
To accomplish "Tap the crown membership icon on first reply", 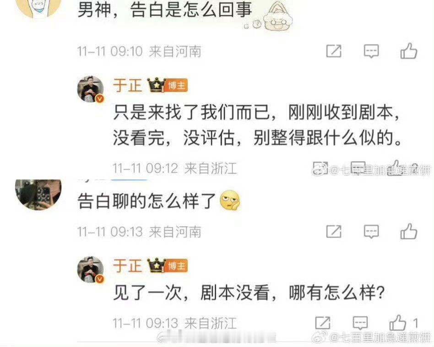I will 157,85.
